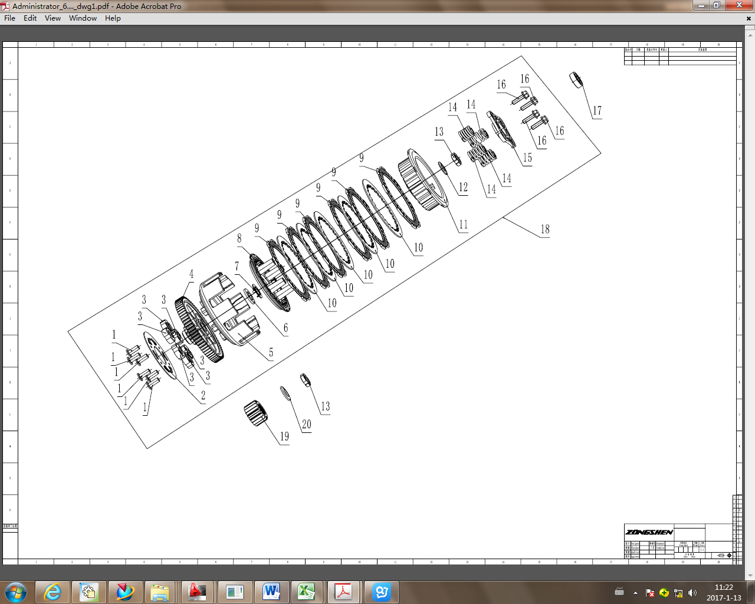This screenshot has width=755, height=604.
Task: Open Microsoft Word from the taskbar
Action: (x=271, y=592)
